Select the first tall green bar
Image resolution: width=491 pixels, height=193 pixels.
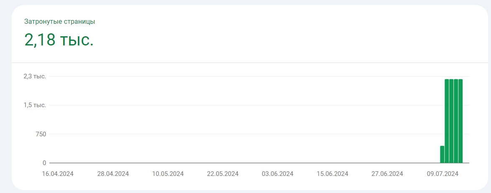(x=447, y=121)
